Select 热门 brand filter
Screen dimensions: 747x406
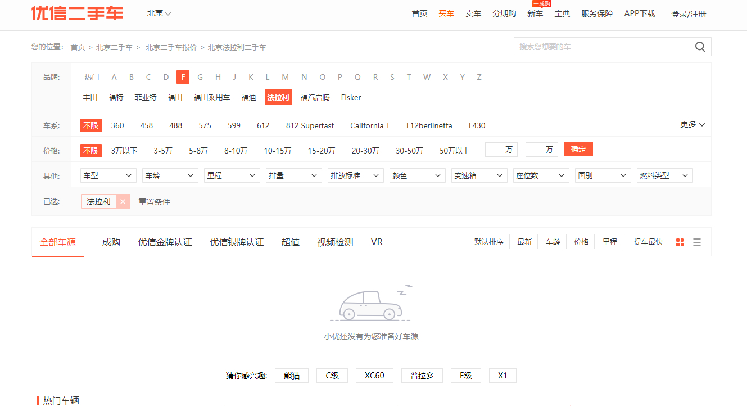pos(92,77)
